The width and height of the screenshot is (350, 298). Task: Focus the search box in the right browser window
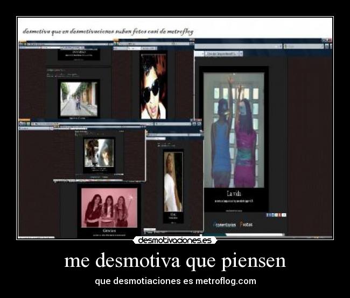(x=304, y=46)
